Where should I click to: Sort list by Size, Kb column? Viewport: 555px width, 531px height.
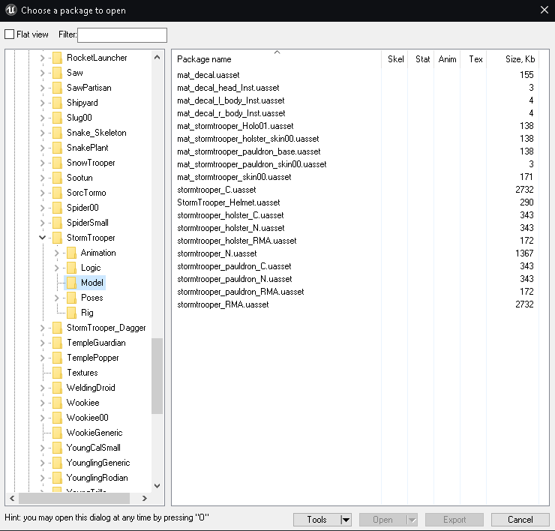click(512, 58)
